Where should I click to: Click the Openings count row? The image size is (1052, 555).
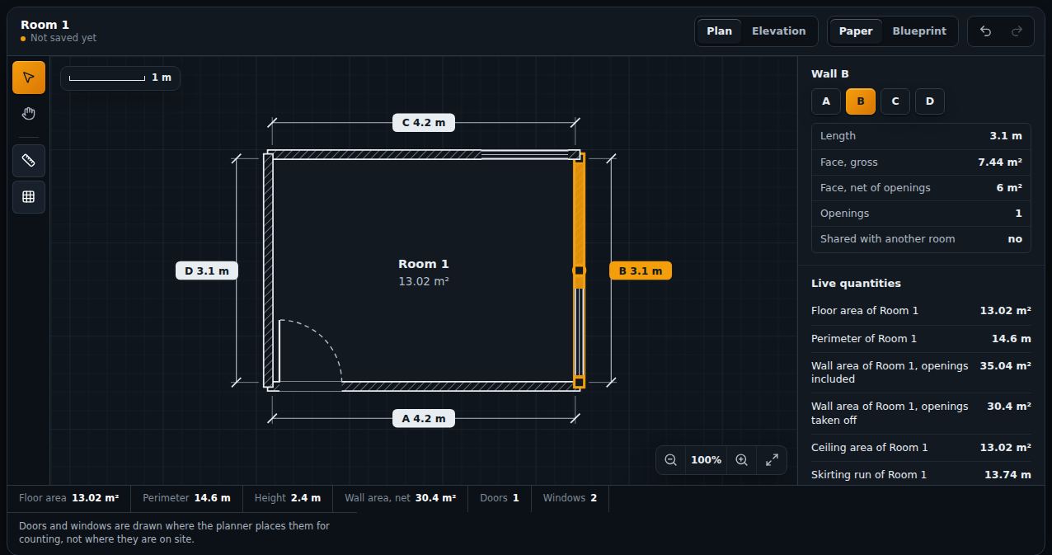(x=921, y=214)
